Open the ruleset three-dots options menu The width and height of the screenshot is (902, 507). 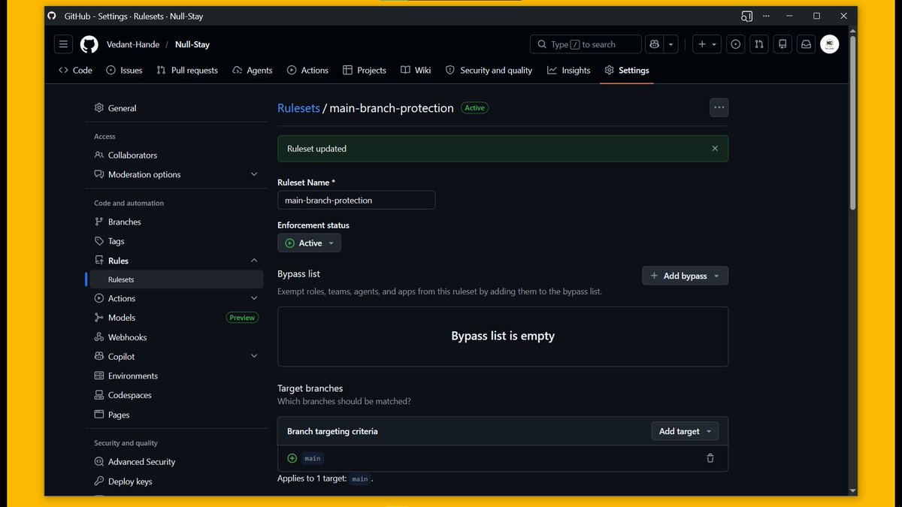click(x=719, y=107)
